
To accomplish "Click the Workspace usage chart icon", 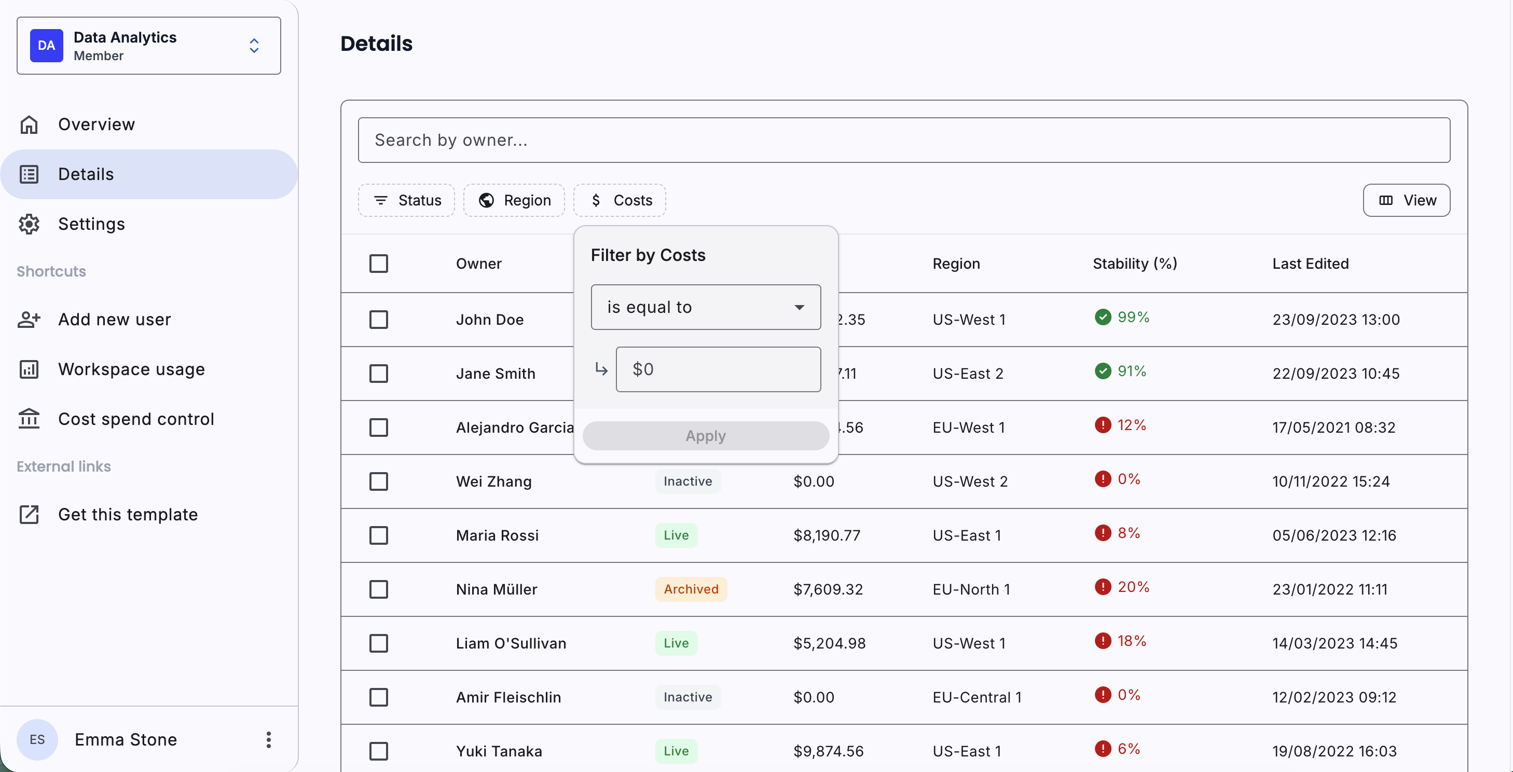I will [x=29, y=369].
